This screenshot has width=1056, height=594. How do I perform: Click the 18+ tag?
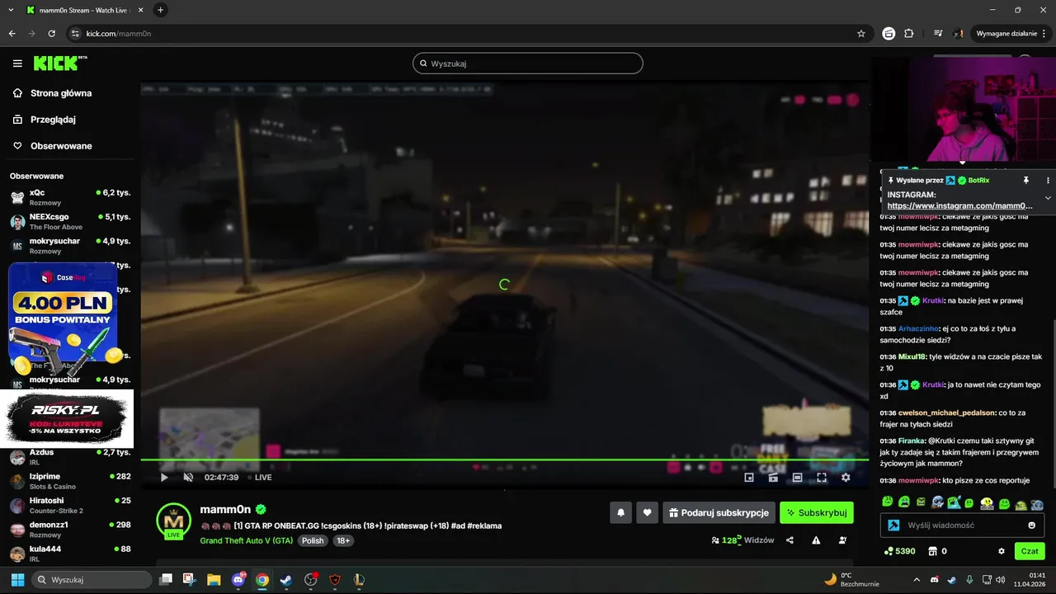pyautogui.click(x=343, y=540)
